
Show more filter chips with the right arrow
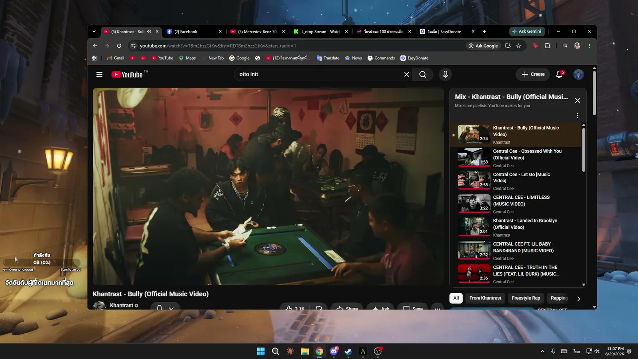[x=578, y=299]
